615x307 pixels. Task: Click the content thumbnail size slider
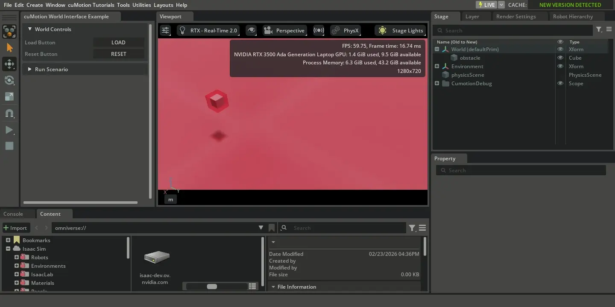point(212,287)
